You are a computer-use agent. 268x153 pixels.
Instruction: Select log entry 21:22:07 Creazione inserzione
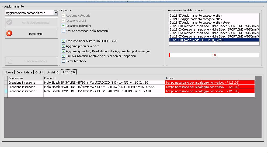214,36
